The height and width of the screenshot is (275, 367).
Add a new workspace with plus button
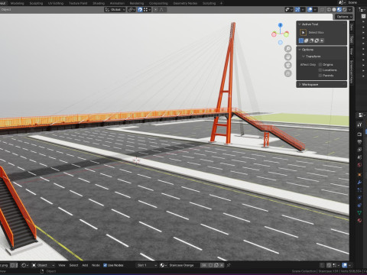pyautogui.click(x=221, y=3)
